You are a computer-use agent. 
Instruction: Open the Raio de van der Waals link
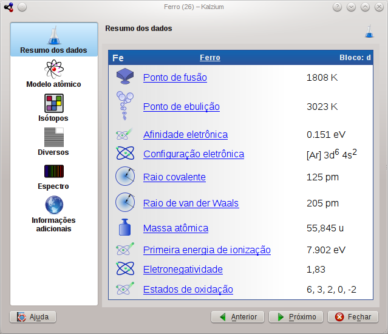point(191,203)
